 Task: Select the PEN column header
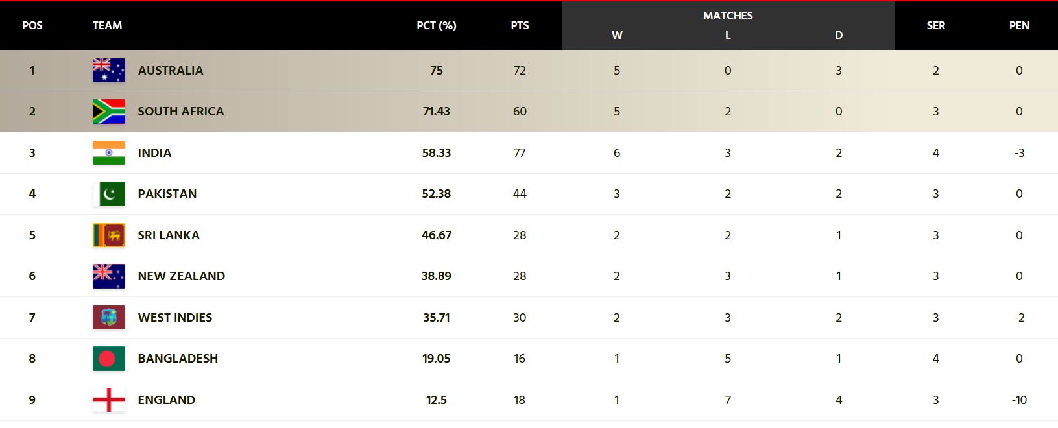point(1019,25)
